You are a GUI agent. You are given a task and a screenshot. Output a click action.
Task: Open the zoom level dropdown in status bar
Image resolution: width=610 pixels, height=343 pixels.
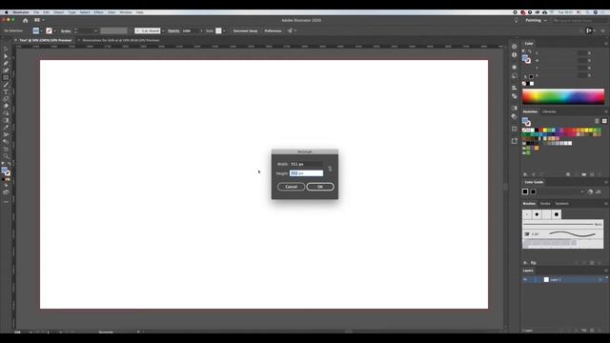click(x=30, y=333)
